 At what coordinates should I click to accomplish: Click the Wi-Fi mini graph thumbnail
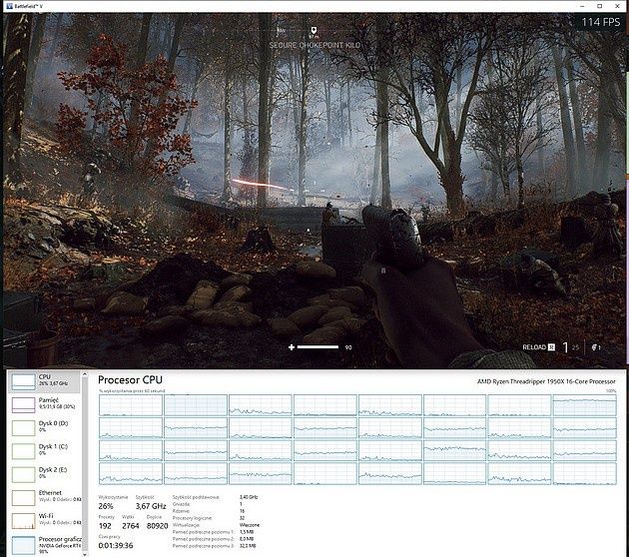(23, 521)
